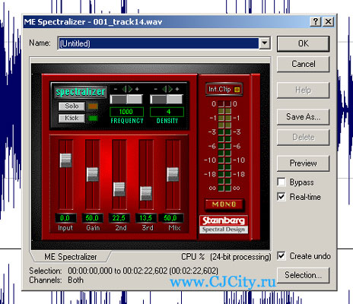Click the Input fader handle
The image size is (353, 304).
tap(65, 160)
